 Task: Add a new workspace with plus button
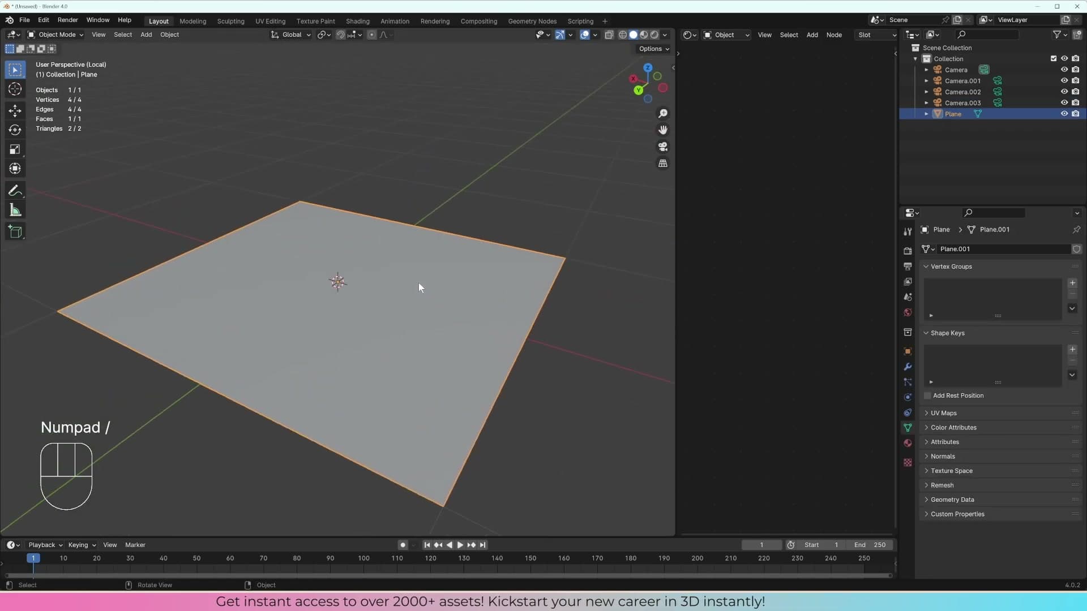[605, 21]
